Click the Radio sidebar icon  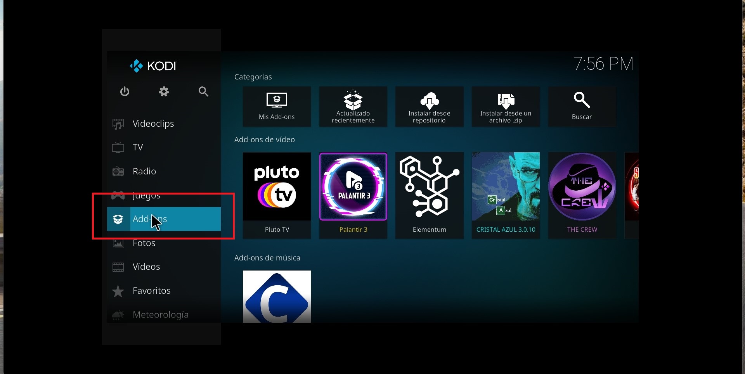pyautogui.click(x=118, y=171)
